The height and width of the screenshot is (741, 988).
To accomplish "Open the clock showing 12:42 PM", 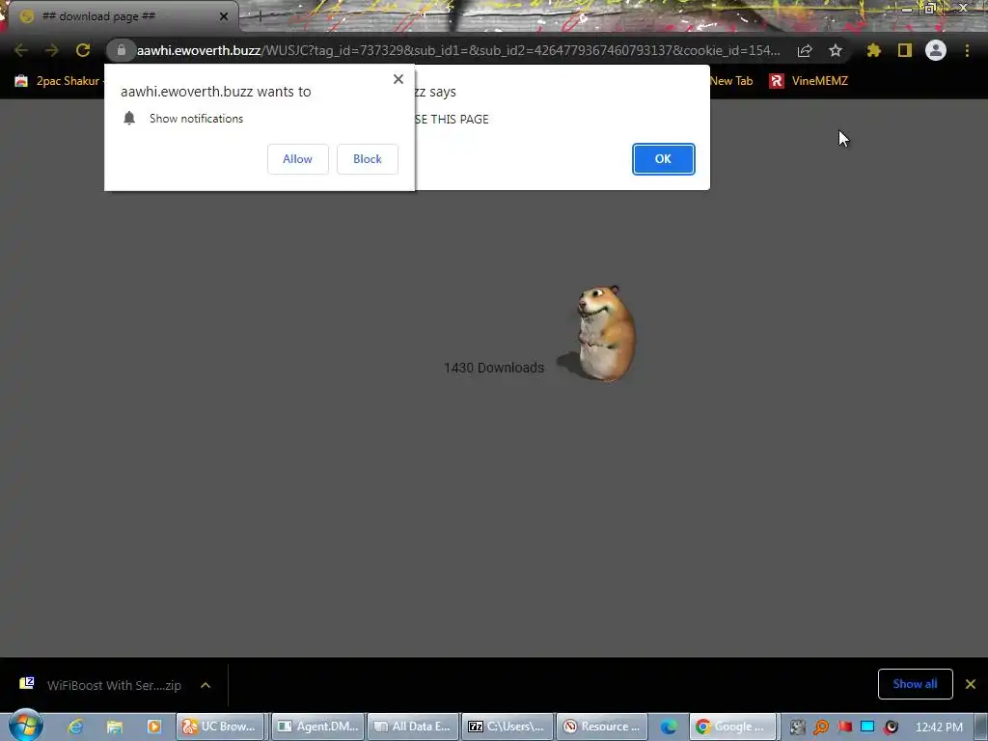I will coord(939,727).
